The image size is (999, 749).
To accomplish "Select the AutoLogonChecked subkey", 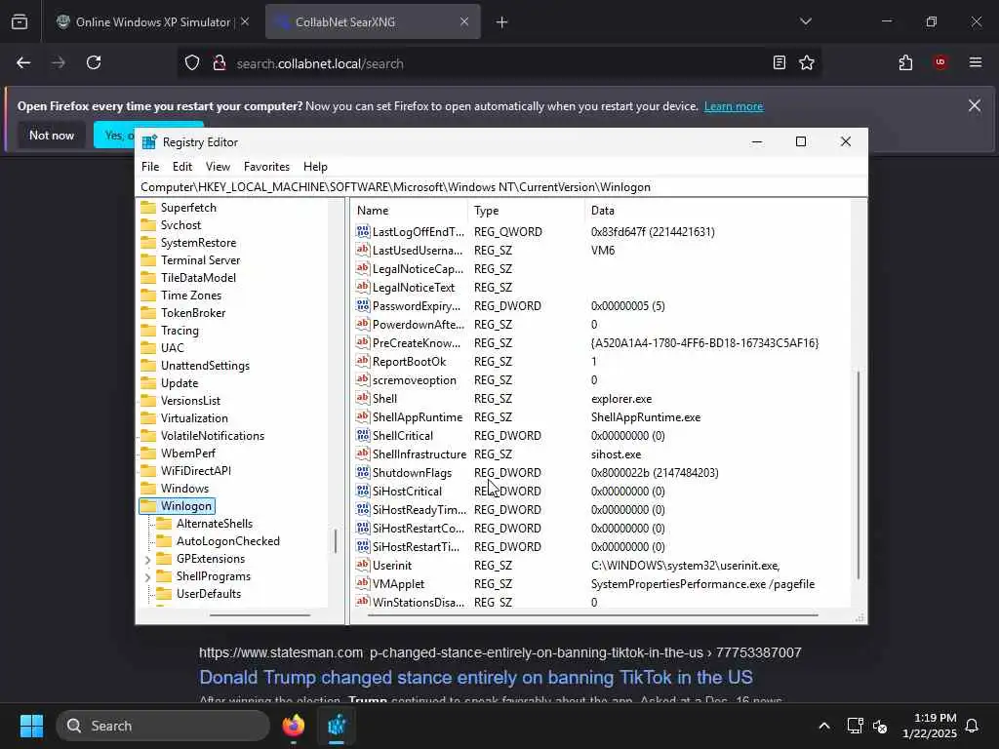I will (228, 540).
